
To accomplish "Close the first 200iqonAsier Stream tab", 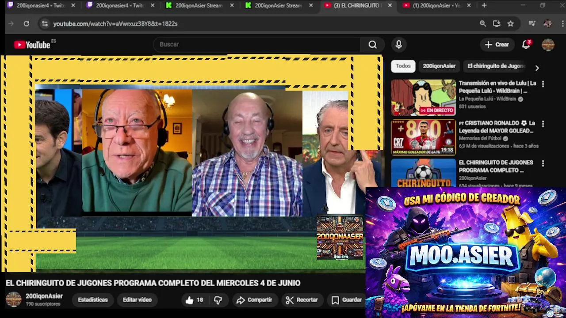I will coord(232,6).
